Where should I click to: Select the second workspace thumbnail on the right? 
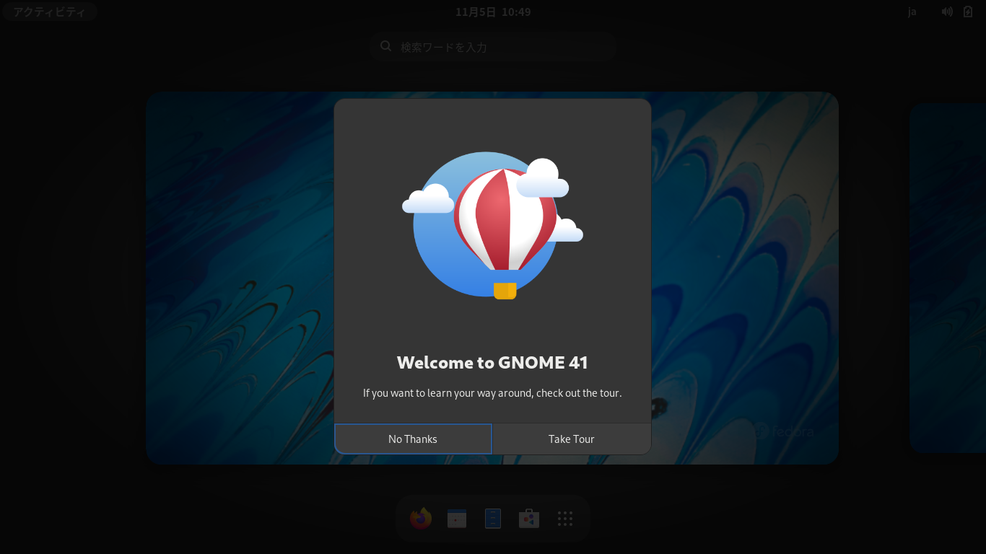coord(948,278)
